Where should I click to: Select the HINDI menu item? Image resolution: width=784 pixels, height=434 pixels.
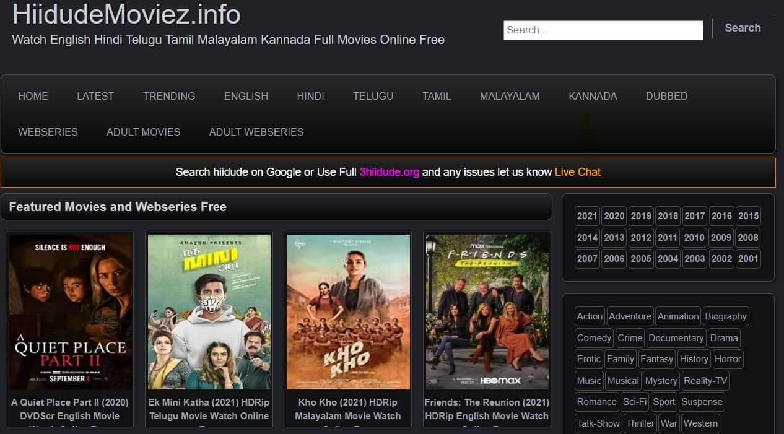[310, 96]
